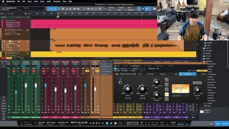Select the 4:1 ratio button in FET Comp
This screenshot has width=229, height=129.
(x=167, y=95)
